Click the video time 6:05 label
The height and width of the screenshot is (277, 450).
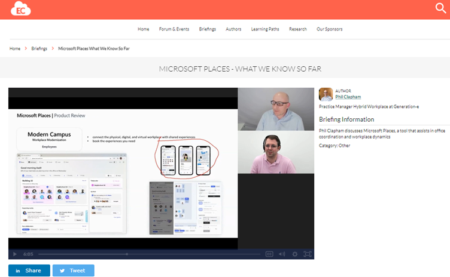pyautogui.click(x=28, y=254)
